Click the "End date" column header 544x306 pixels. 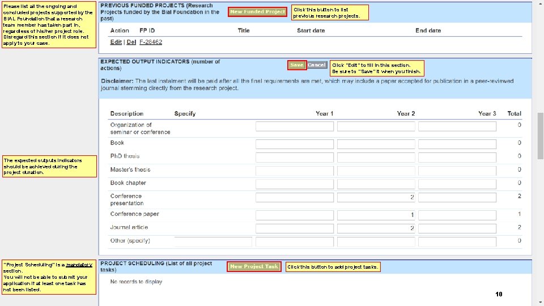(x=428, y=31)
